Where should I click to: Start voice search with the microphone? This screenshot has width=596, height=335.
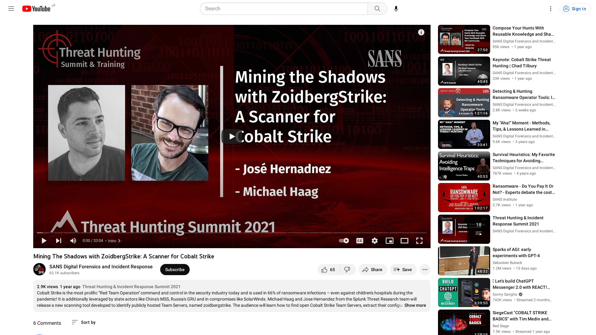pos(396,9)
